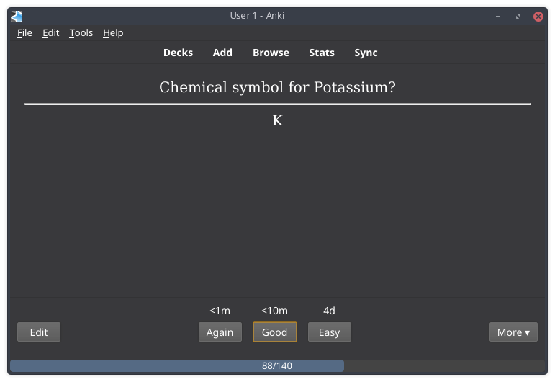
Task: Open the File menu
Action: [x=24, y=33]
